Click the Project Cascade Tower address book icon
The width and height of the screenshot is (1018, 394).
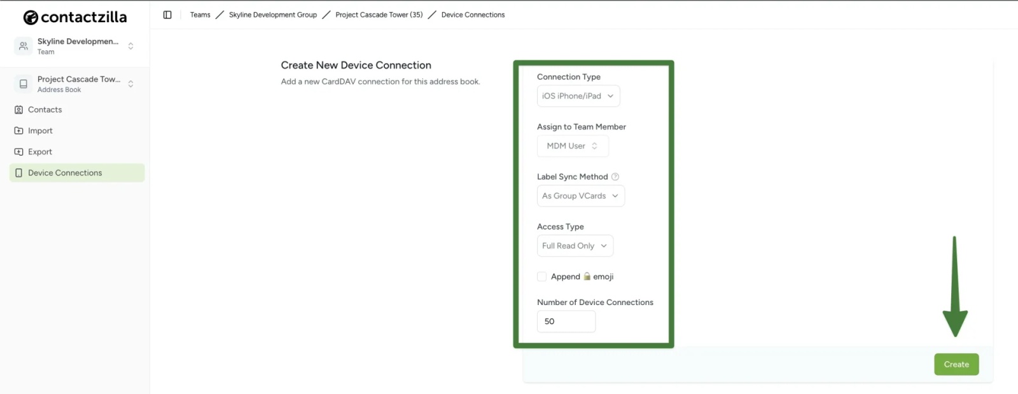[24, 84]
